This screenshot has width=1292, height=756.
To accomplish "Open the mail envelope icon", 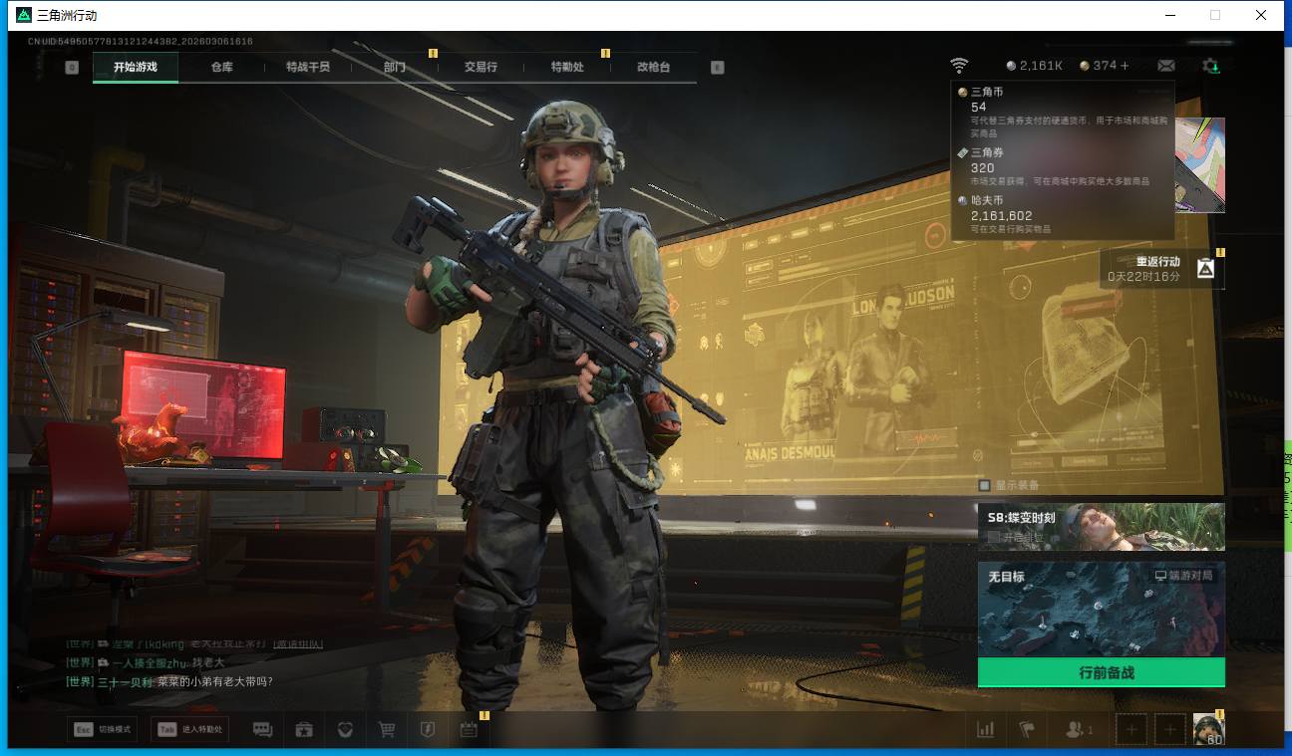I will click(1165, 66).
